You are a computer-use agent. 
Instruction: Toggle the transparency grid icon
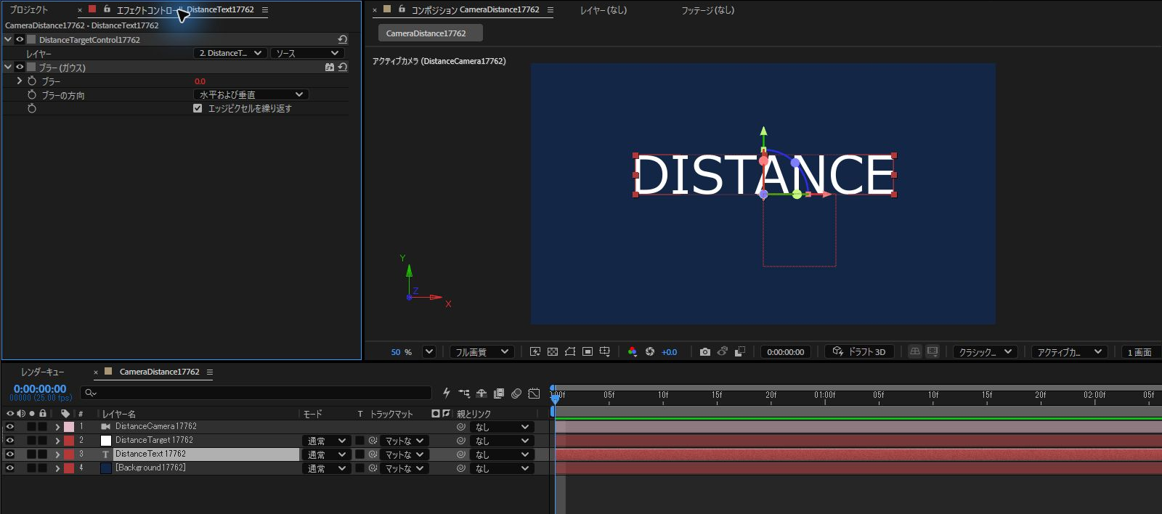click(x=553, y=352)
